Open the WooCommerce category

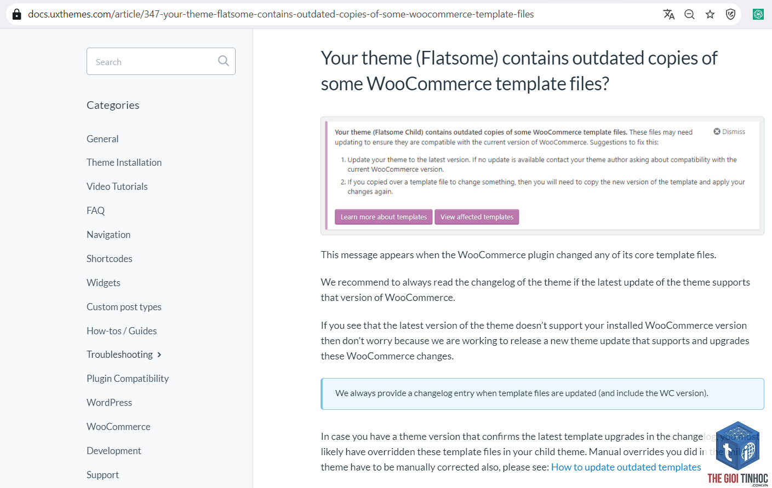pyautogui.click(x=118, y=427)
